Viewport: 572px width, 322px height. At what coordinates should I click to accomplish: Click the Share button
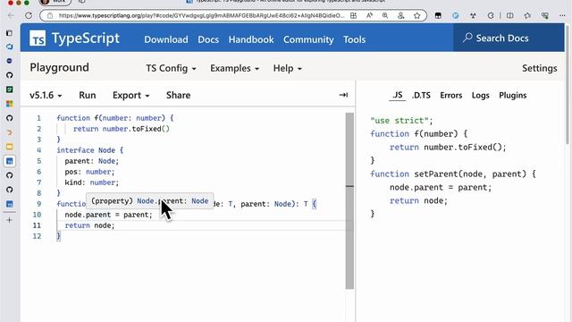click(178, 96)
